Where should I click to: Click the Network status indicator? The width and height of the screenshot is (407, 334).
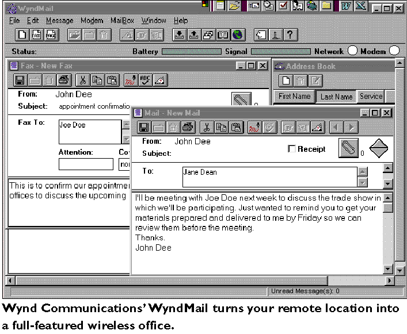[352, 51]
